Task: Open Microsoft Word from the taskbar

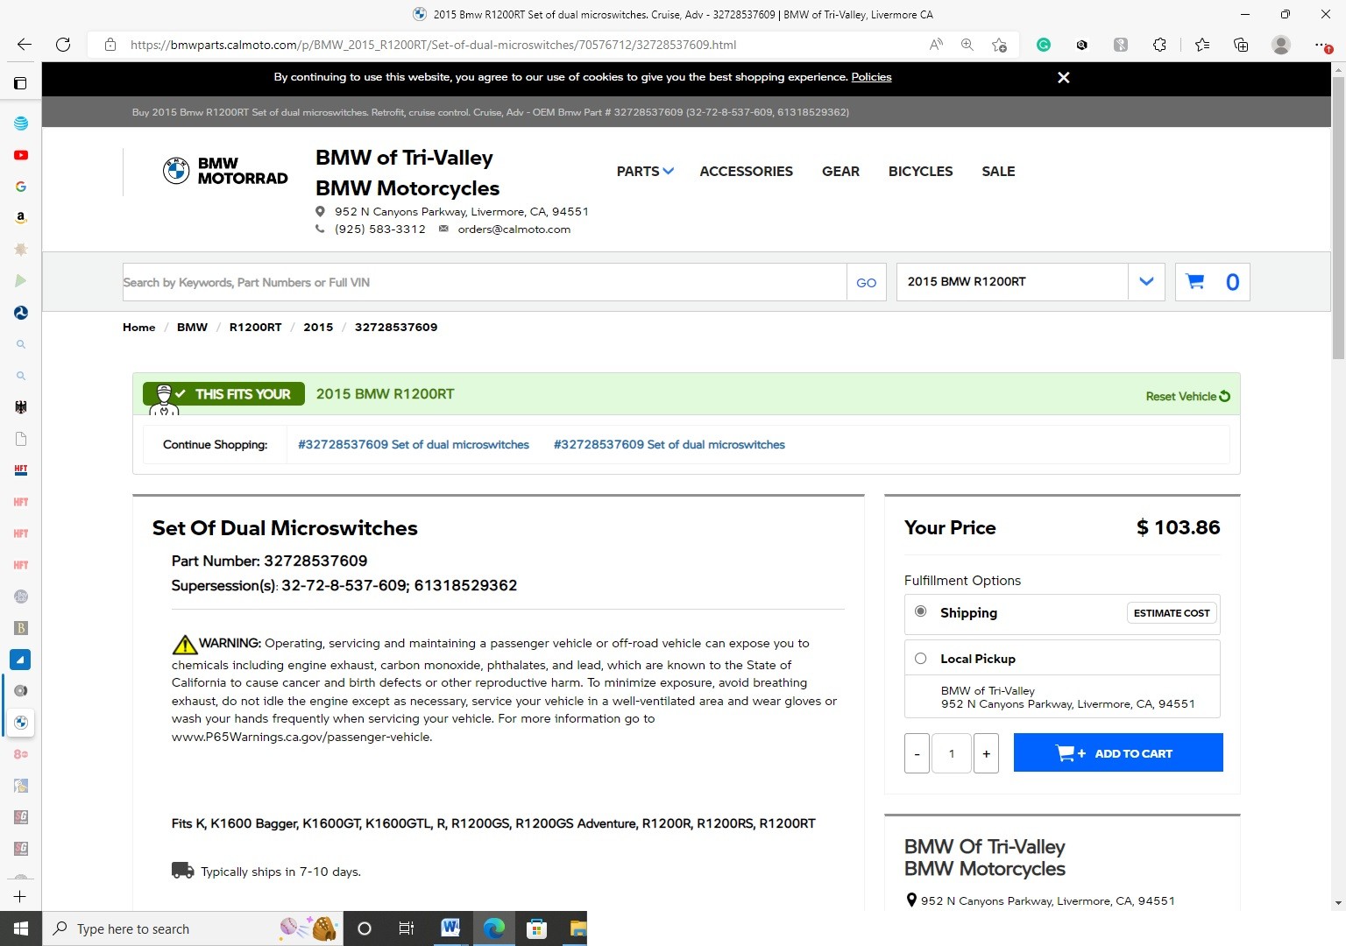Action: pos(450,928)
